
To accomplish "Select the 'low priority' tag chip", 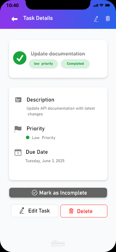I will point(43,64).
